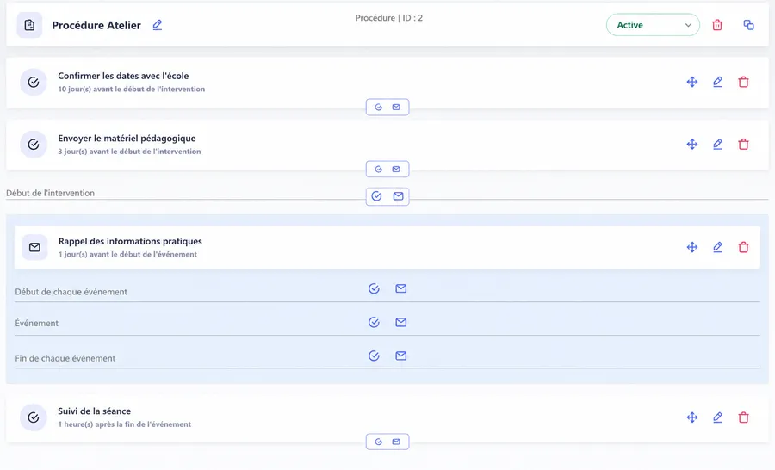
Task: Duplicate the Procédure Atelier procedure
Action: (749, 25)
